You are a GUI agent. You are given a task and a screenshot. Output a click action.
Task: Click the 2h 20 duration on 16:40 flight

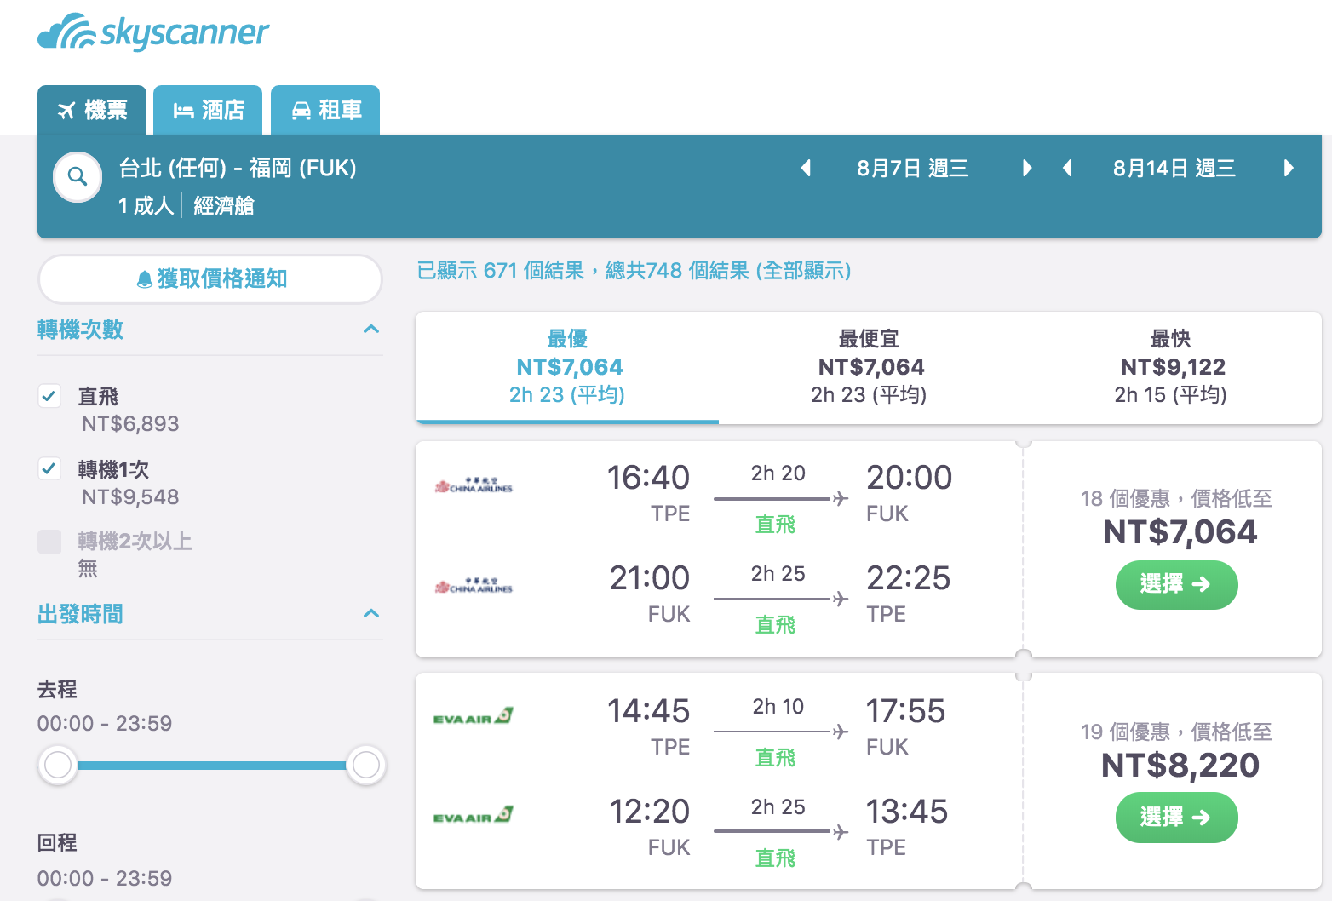[778, 473]
